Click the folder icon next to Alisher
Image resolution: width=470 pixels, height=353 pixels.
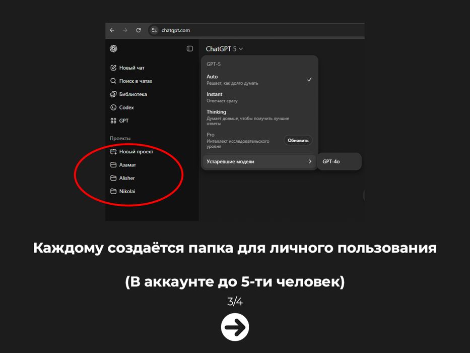click(113, 178)
